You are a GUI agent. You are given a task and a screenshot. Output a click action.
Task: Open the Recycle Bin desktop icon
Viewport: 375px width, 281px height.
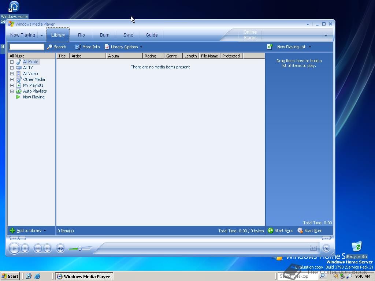[x=357, y=250]
